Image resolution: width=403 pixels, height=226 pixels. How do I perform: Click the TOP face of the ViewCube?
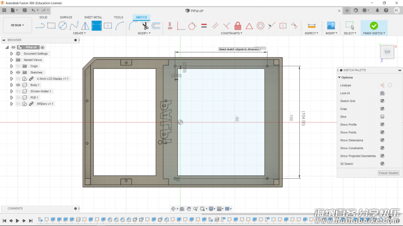[387, 52]
